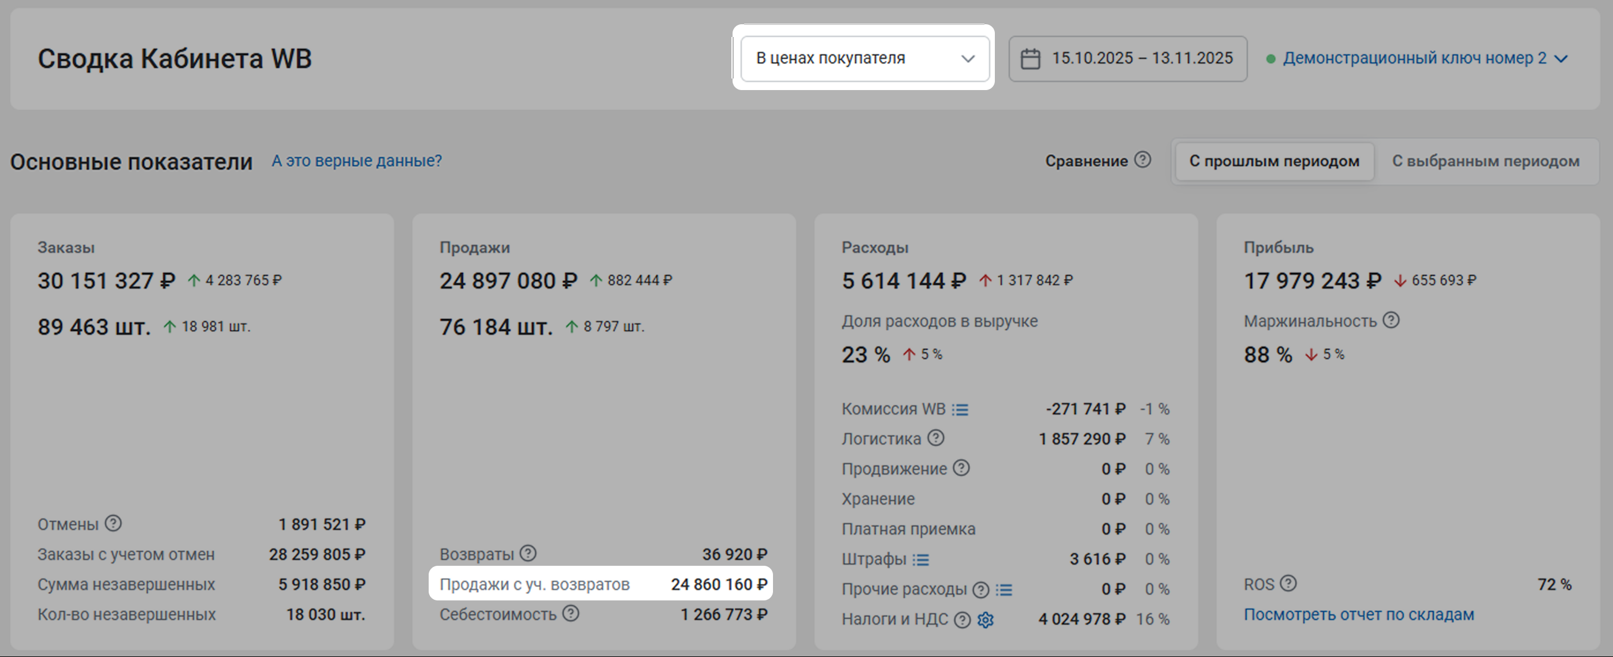Follow the А это верные данные? link

[356, 161]
